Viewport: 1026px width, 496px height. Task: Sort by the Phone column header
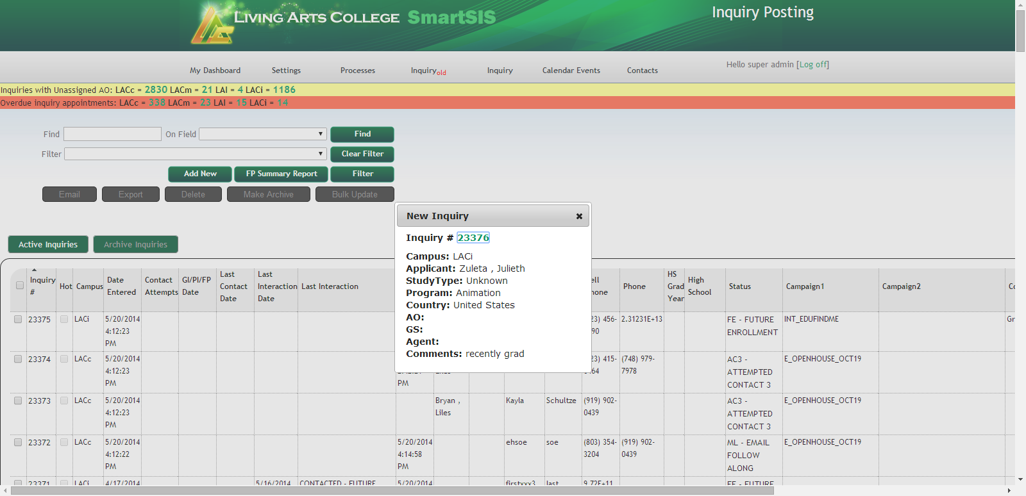pyautogui.click(x=634, y=286)
